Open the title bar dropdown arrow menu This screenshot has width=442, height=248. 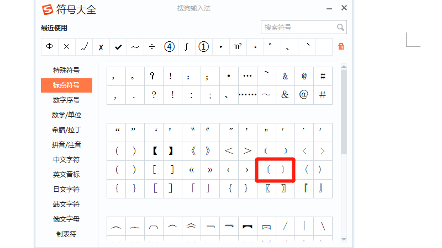(328, 8)
